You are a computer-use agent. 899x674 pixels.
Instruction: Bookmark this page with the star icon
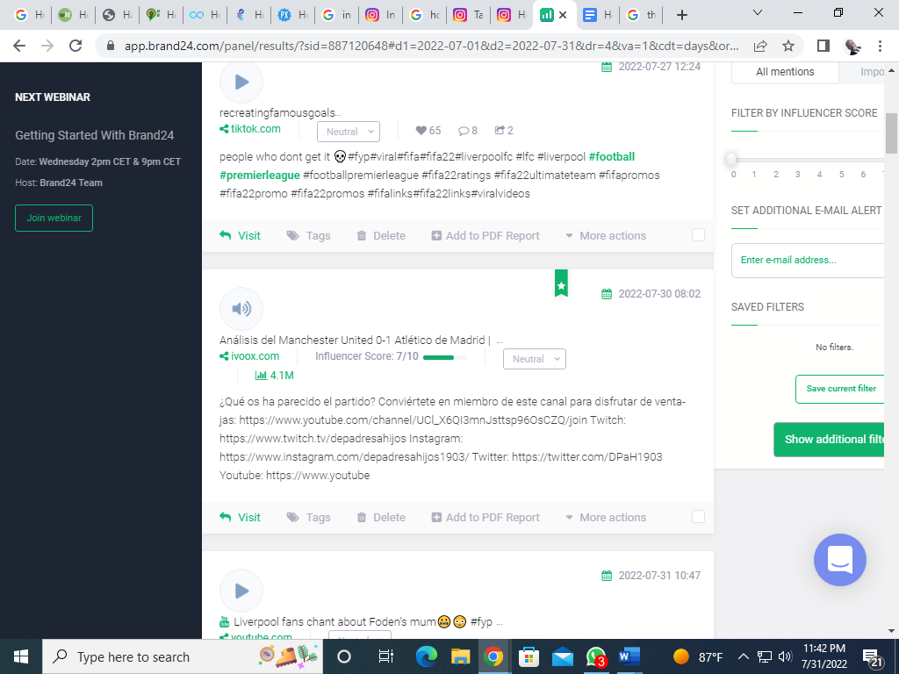[x=788, y=46]
